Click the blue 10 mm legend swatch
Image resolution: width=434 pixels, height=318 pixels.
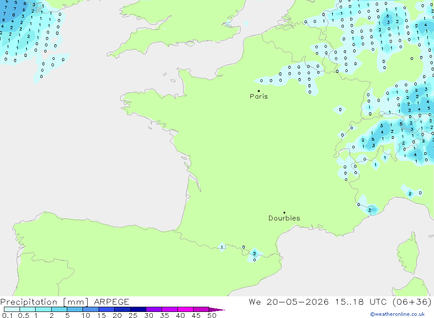91,309
